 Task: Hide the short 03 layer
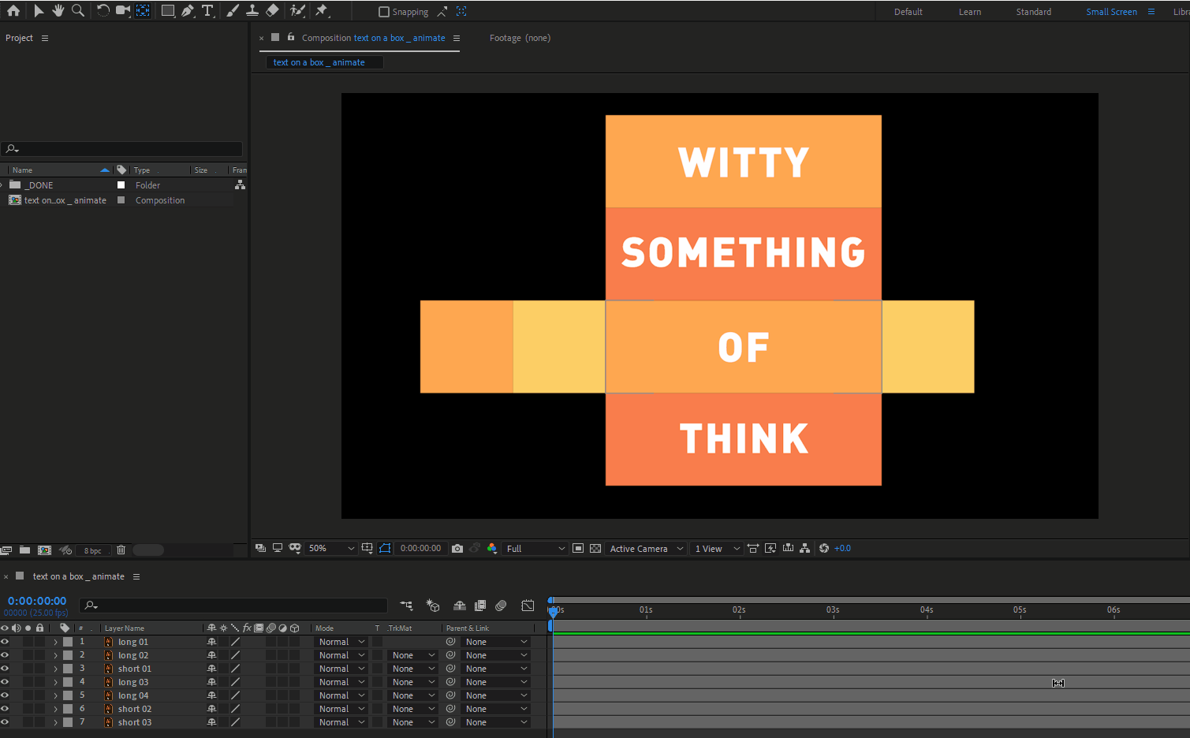click(5, 722)
